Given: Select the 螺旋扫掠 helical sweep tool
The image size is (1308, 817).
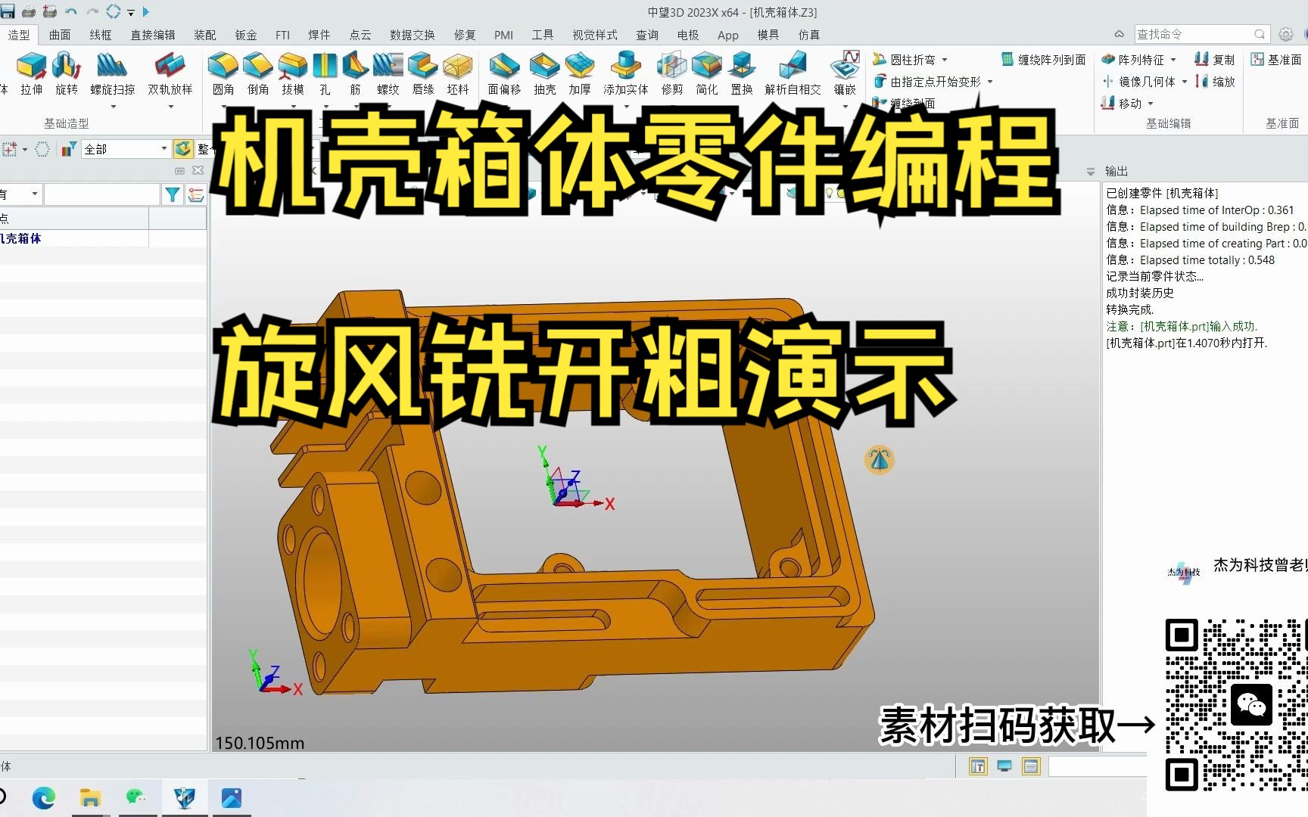Looking at the screenshot, I should [x=113, y=73].
